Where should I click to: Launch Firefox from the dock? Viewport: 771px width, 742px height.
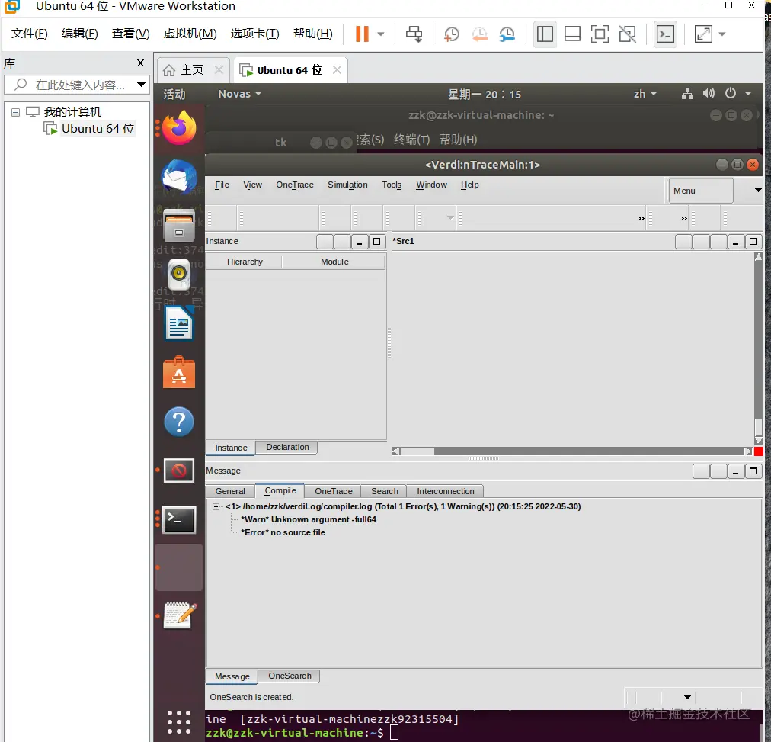pos(179,128)
